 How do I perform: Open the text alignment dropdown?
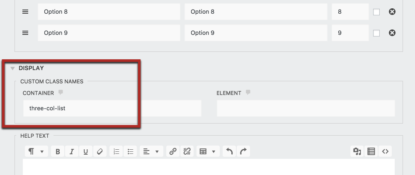(151, 152)
